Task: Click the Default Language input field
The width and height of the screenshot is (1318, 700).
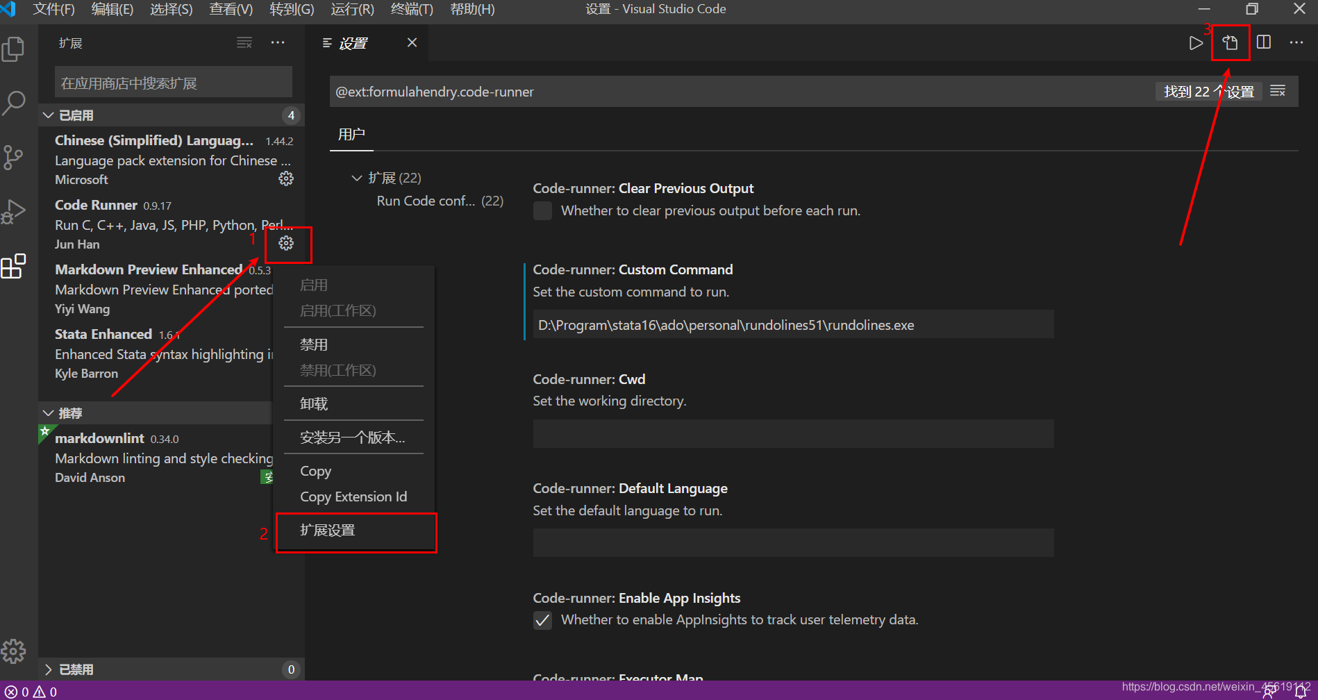Action: pyautogui.click(x=793, y=543)
